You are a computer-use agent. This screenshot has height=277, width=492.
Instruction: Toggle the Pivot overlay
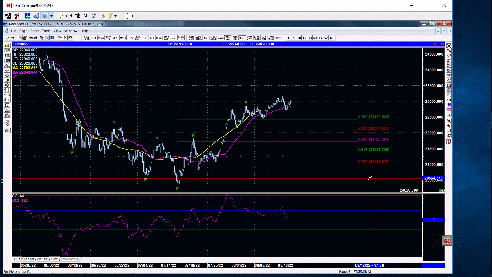point(242,38)
